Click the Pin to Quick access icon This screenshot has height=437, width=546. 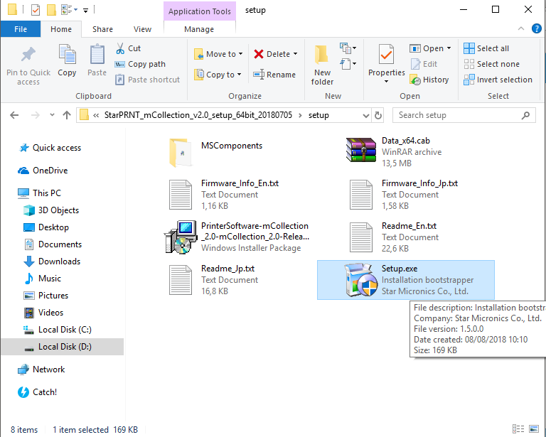(28, 55)
